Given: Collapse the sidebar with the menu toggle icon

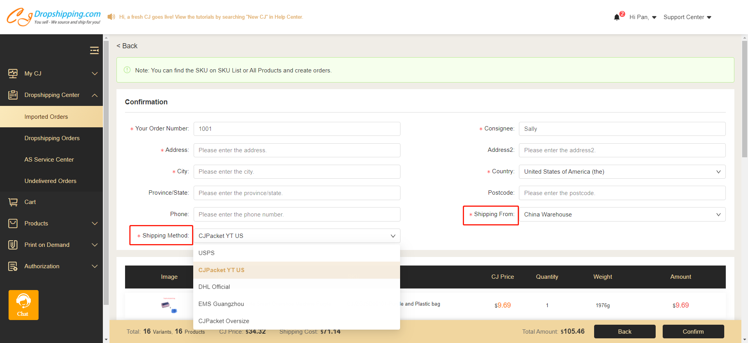Looking at the screenshot, I should pyautogui.click(x=94, y=50).
